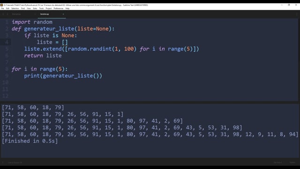The width and height of the screenshot is (300, 169).
Task: Click the Python syntax selector in status bar
Action: (x=292, y=162)
